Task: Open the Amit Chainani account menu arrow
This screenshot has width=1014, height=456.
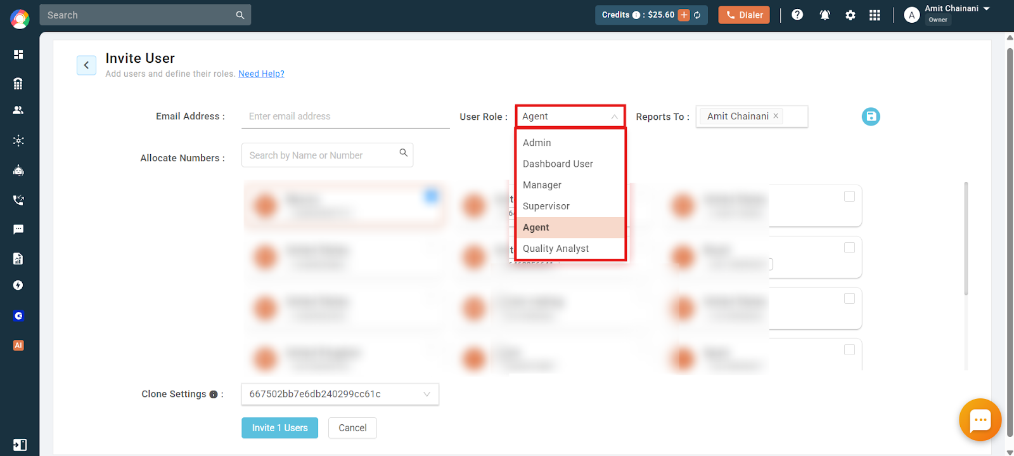Action: coord(987,9)
